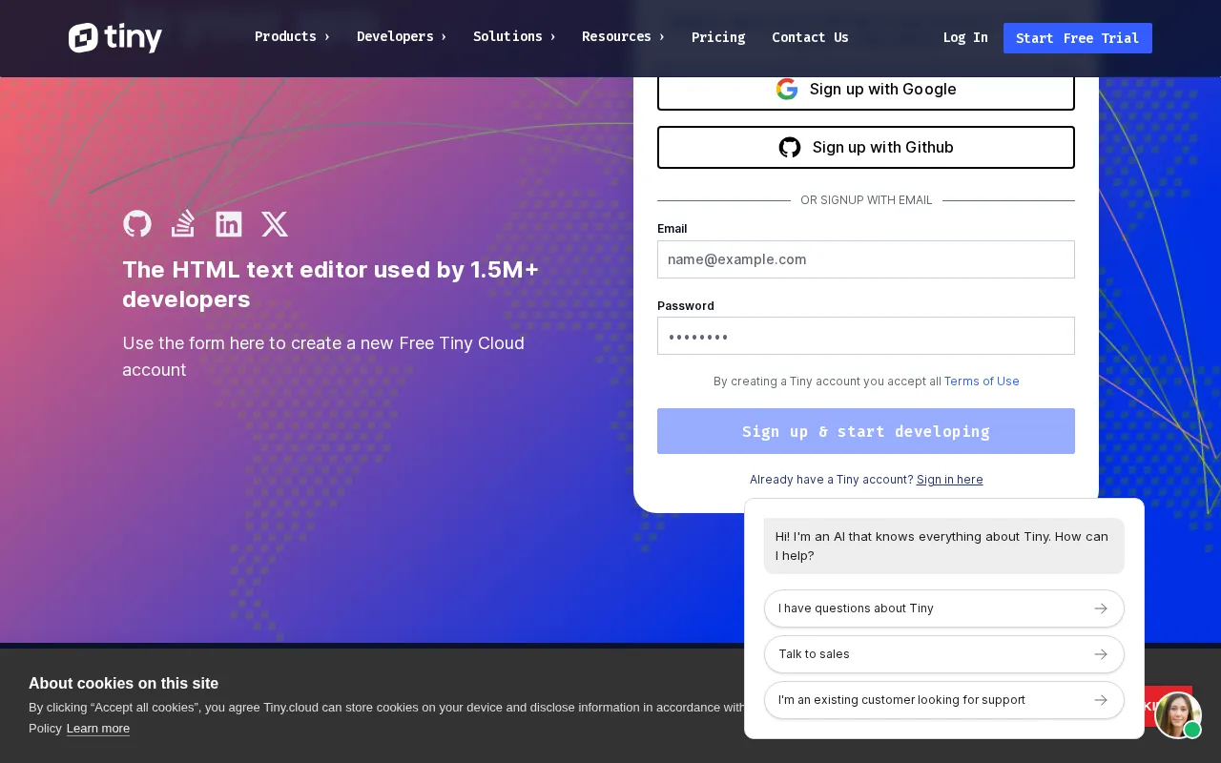The image size is (1221, 763).
Task: Click "About cookies on this site" heading
Action: click(x=124, y=683)
